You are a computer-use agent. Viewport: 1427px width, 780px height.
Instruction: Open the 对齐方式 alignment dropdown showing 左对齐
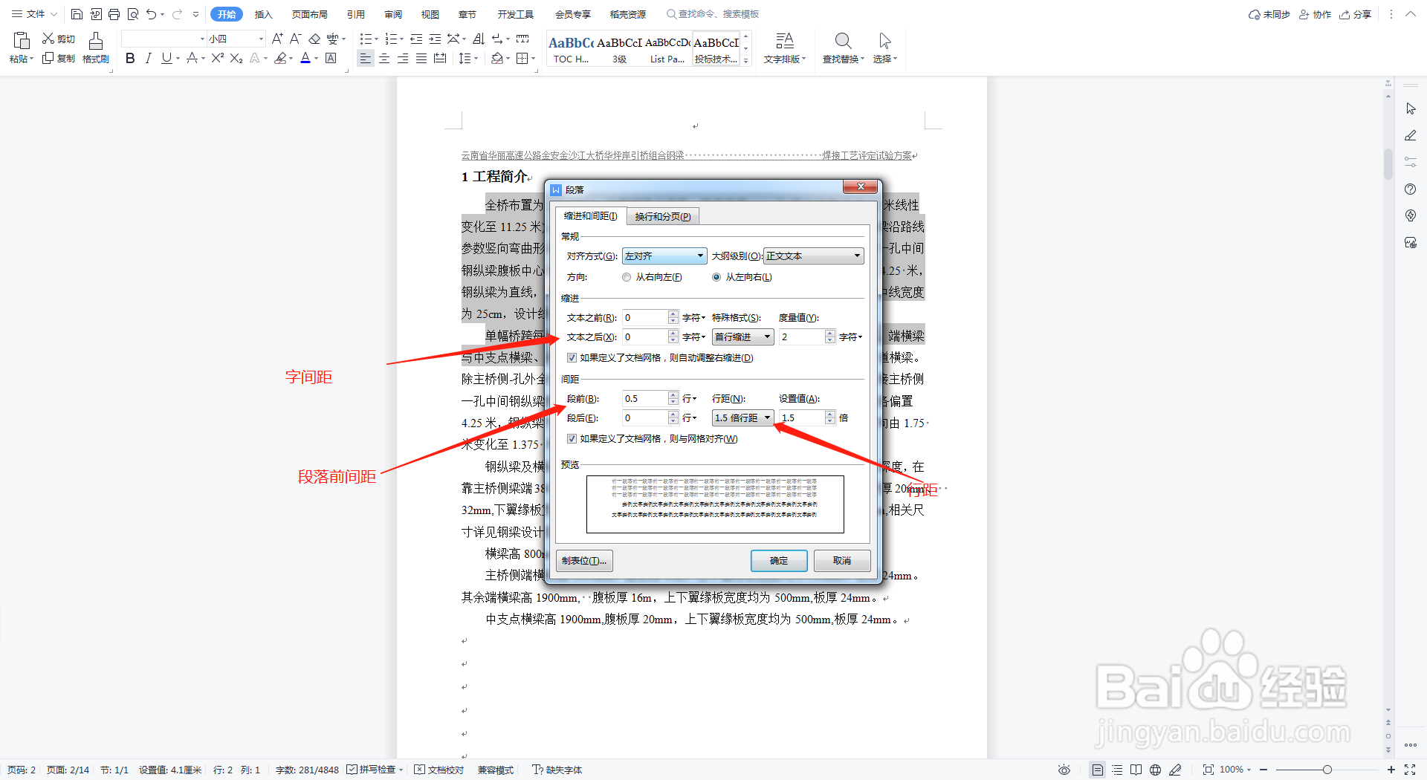coord(664,256)
